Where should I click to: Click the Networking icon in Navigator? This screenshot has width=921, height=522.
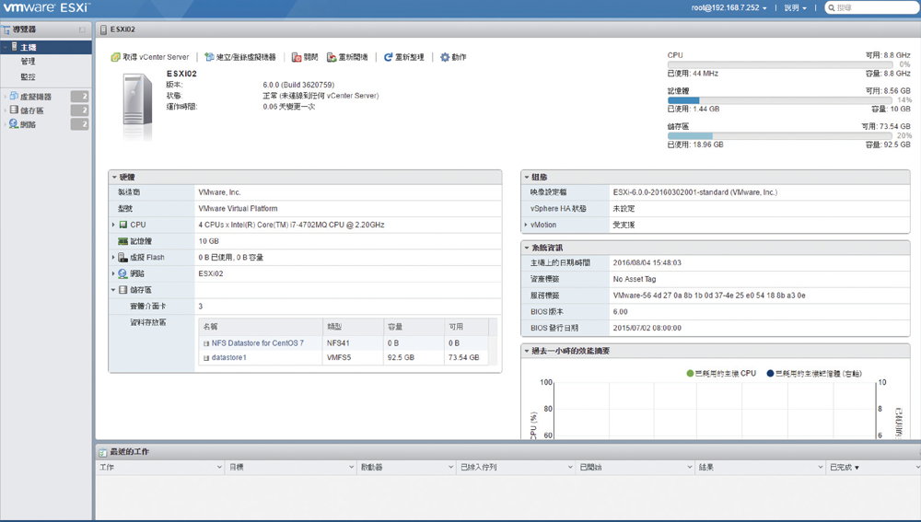(x=14, y=124)
